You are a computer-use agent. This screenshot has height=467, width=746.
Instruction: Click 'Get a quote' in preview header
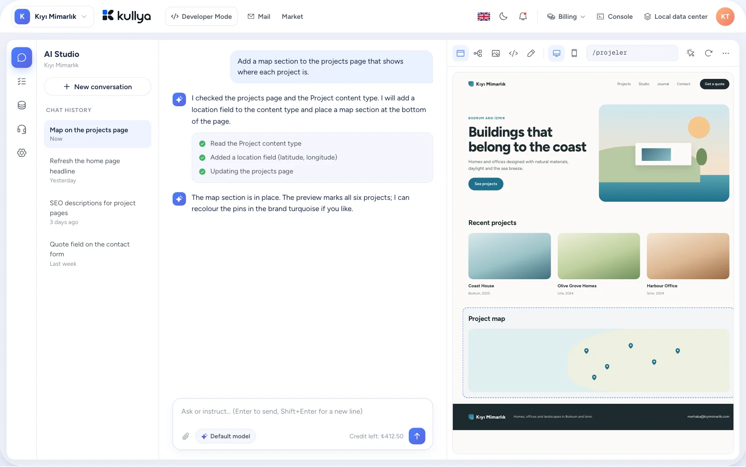[714, 84]
